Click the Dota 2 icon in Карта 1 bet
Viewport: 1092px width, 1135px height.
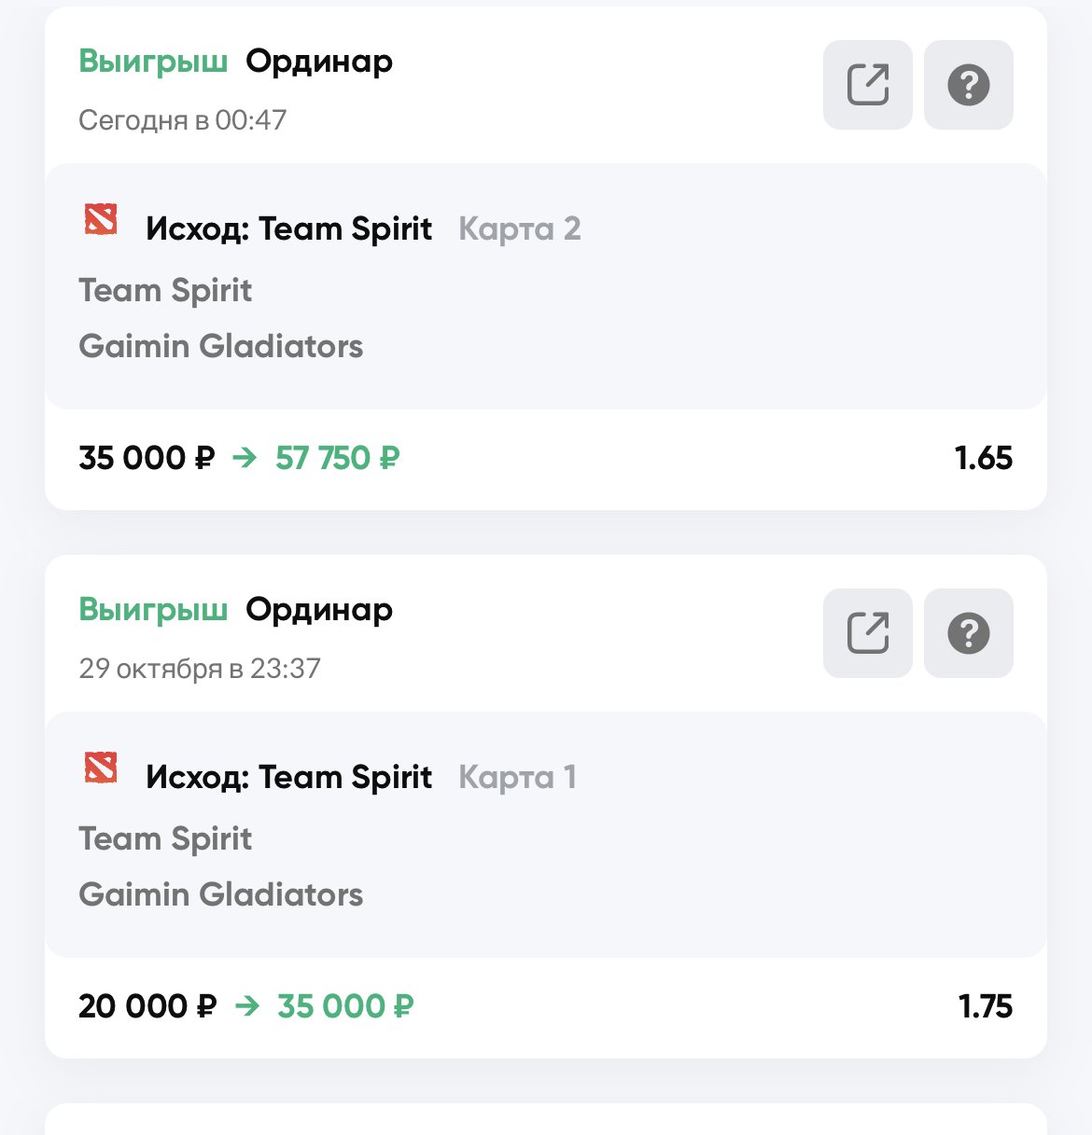coord(101,768)
